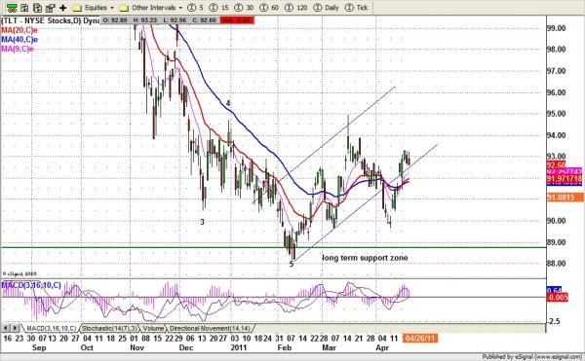Click the wave label 4 on the chart
585x361 pixels.
click(228, 103)
